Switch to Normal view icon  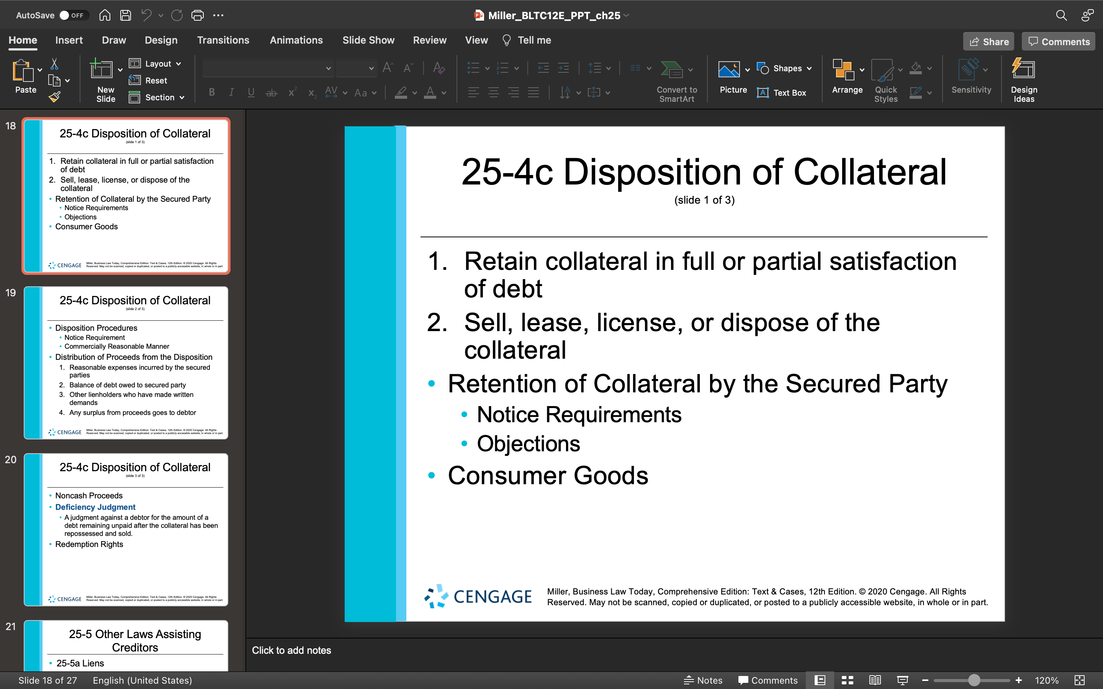pos(820,680)
